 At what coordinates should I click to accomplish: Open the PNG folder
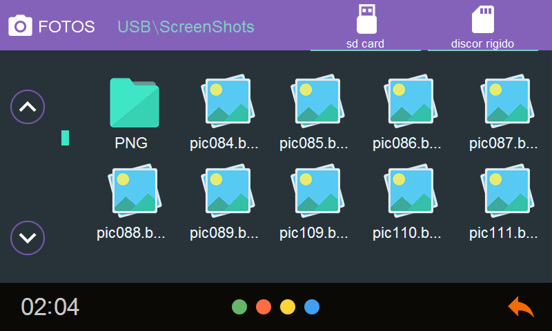[134, 102]
